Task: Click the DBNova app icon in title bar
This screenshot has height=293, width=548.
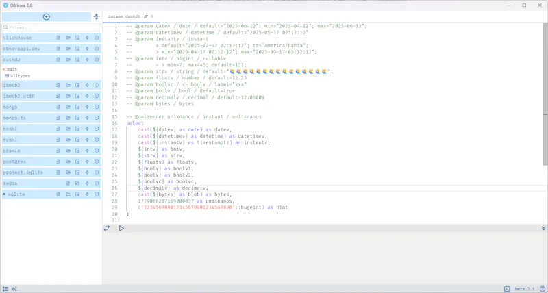Action: tap(5, 5)
